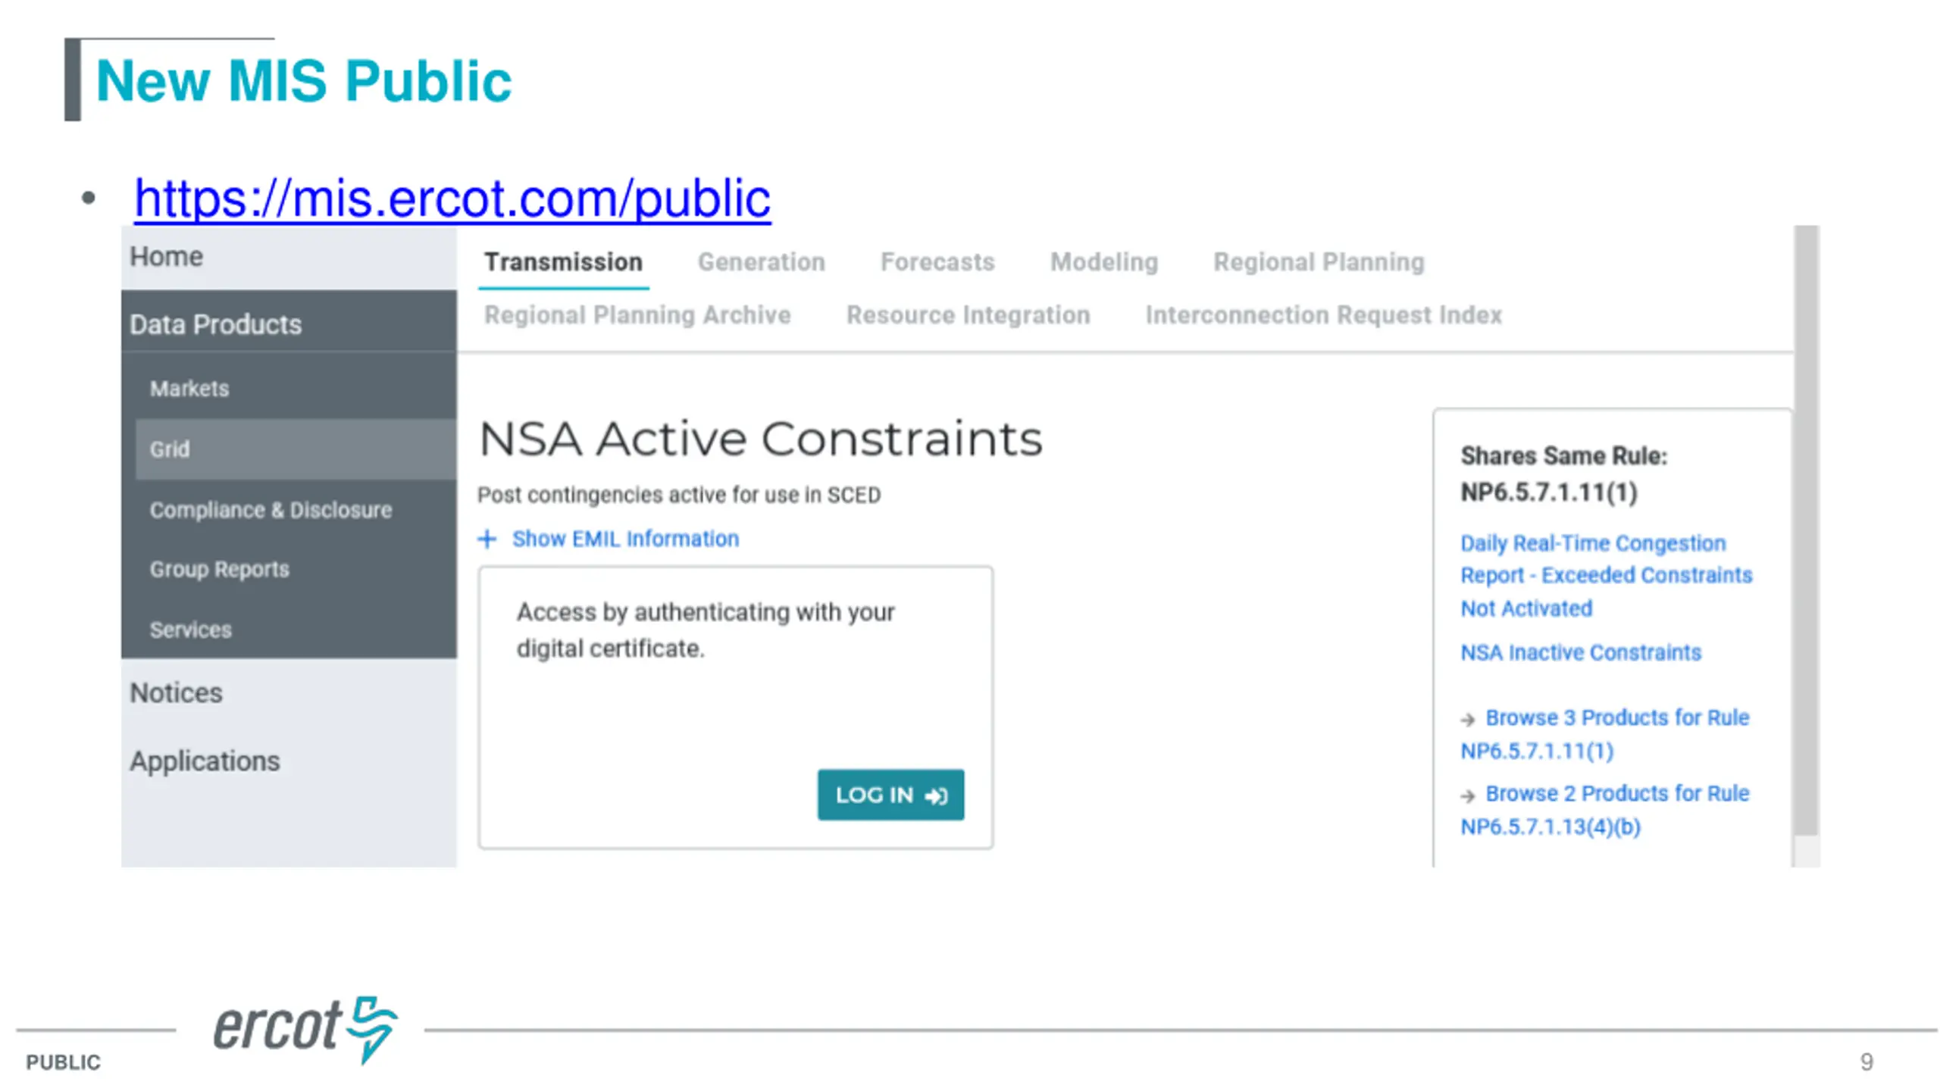
Task: Select the Transmission tab
Action: tap(563, 262)
